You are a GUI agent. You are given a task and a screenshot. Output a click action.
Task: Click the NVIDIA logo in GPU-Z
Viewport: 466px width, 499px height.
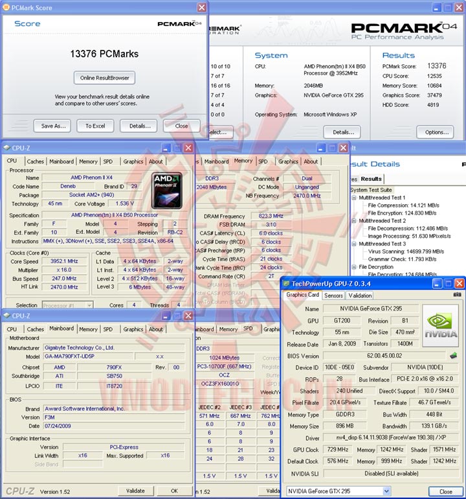(440, 325)
